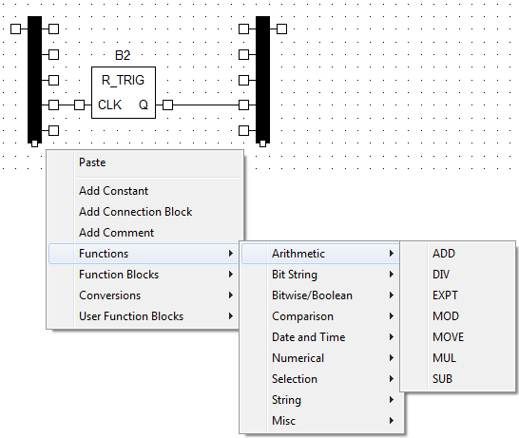Viewport: 519px width, 438px height.
Task: Choose Add Comment menu entry
Action: pyautogui.click(x=144, y=233)
